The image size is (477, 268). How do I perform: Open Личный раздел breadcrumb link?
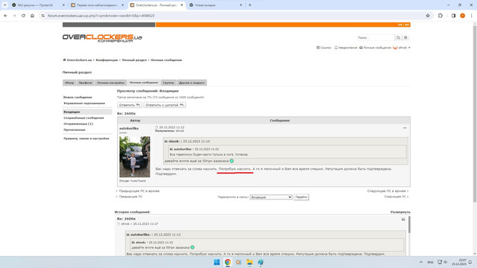(x=134, y=60)
